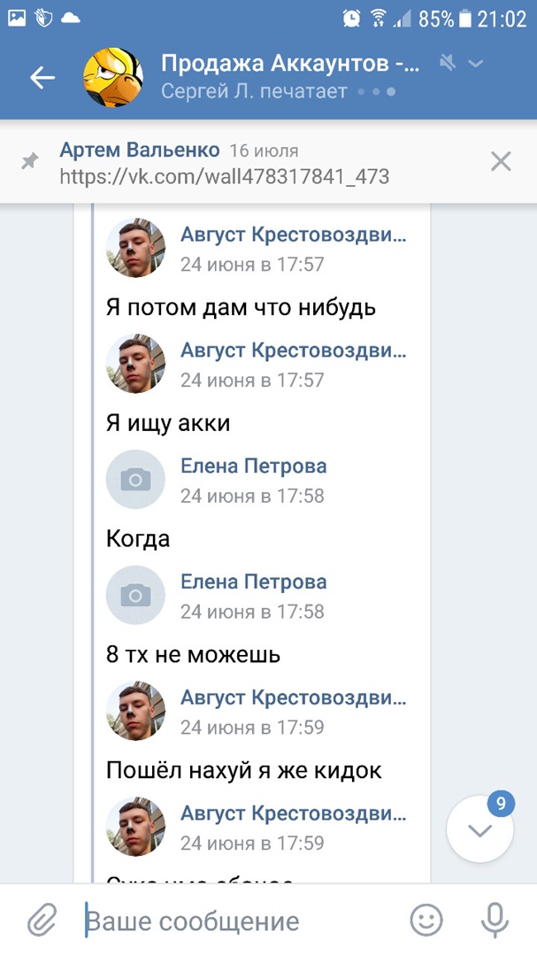Open the emoji smiley picker
The height and width of the screenshot is (956, 537).
point(426,921)
